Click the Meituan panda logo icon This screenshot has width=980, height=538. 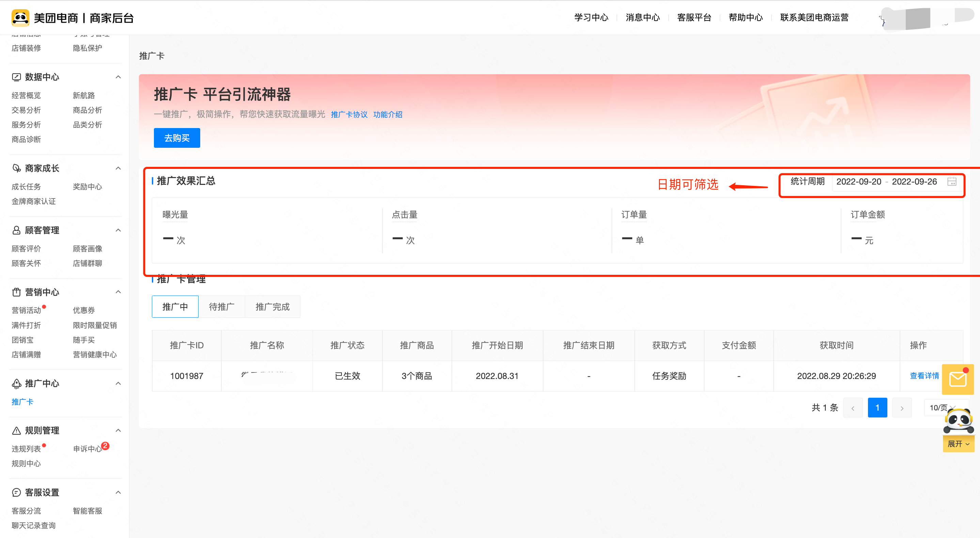coord(20,17)
